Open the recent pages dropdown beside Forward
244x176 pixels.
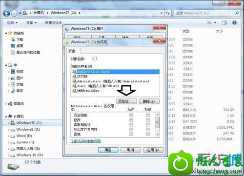[x=20, y=13]
